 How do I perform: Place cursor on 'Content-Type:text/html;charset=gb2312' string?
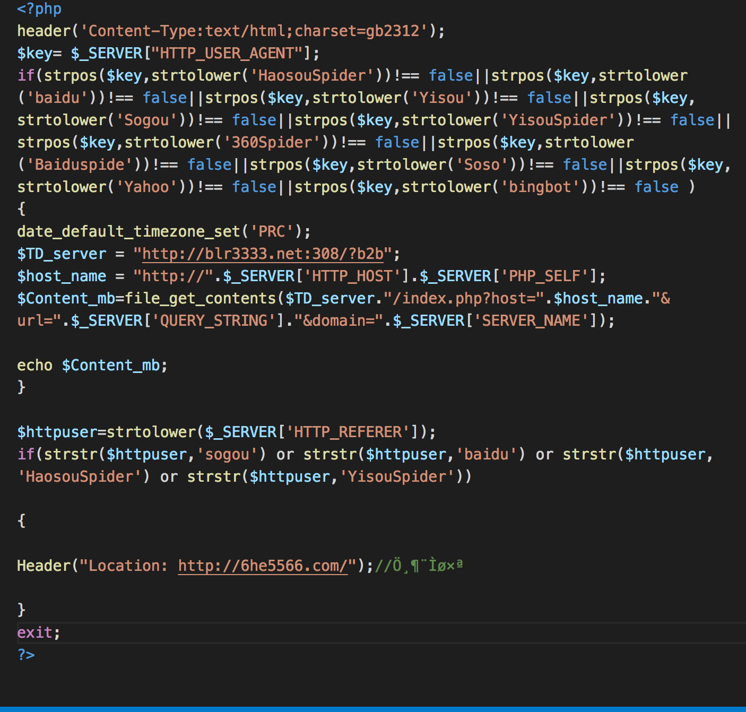(254, 31)
